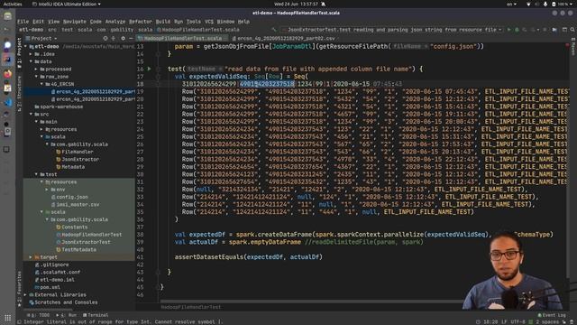The width and height of the screenshot is (577, 325).
Task: Click the green Run button in the toolbar
Action: [508, 30]
